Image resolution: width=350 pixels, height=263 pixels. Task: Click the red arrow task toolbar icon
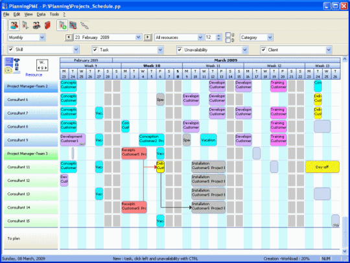click(73, 25)
